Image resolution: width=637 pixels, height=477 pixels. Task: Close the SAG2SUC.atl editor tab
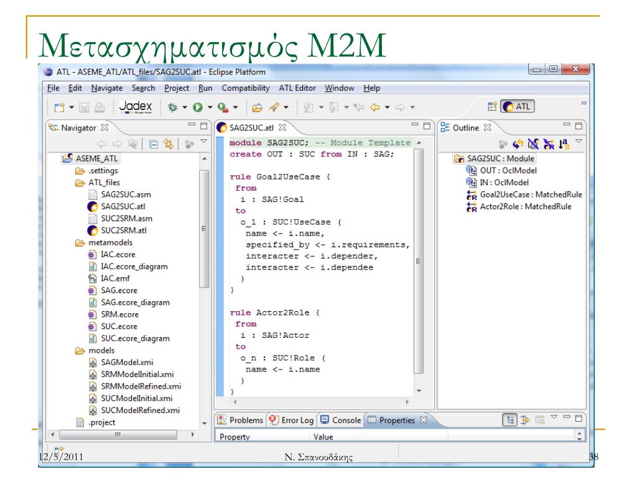(282, 127)
